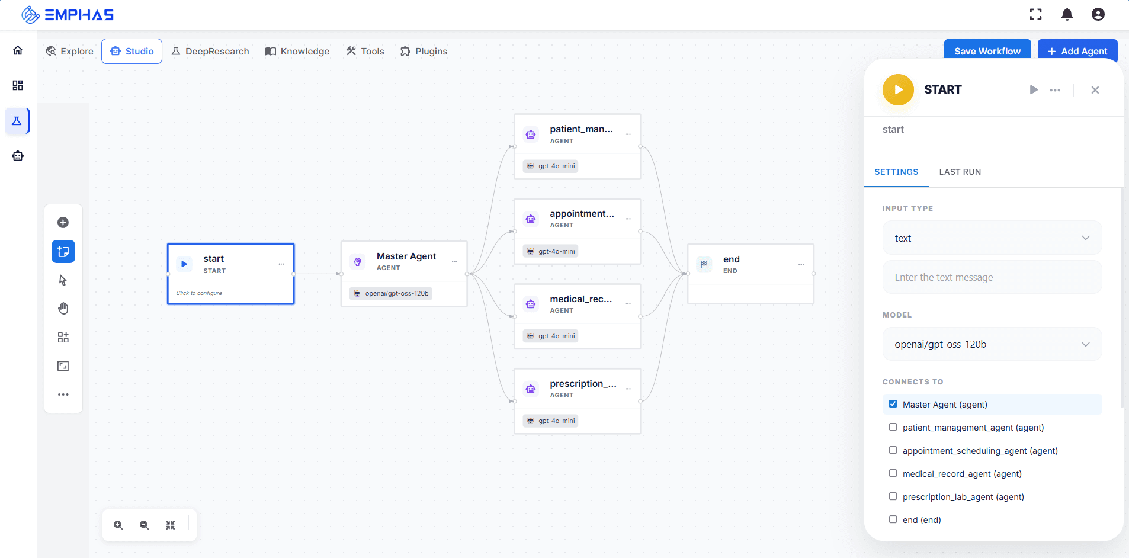Run START node from panel
Image resolution: width=1129 pixels, height=558 pixels.
(1034, 90)
